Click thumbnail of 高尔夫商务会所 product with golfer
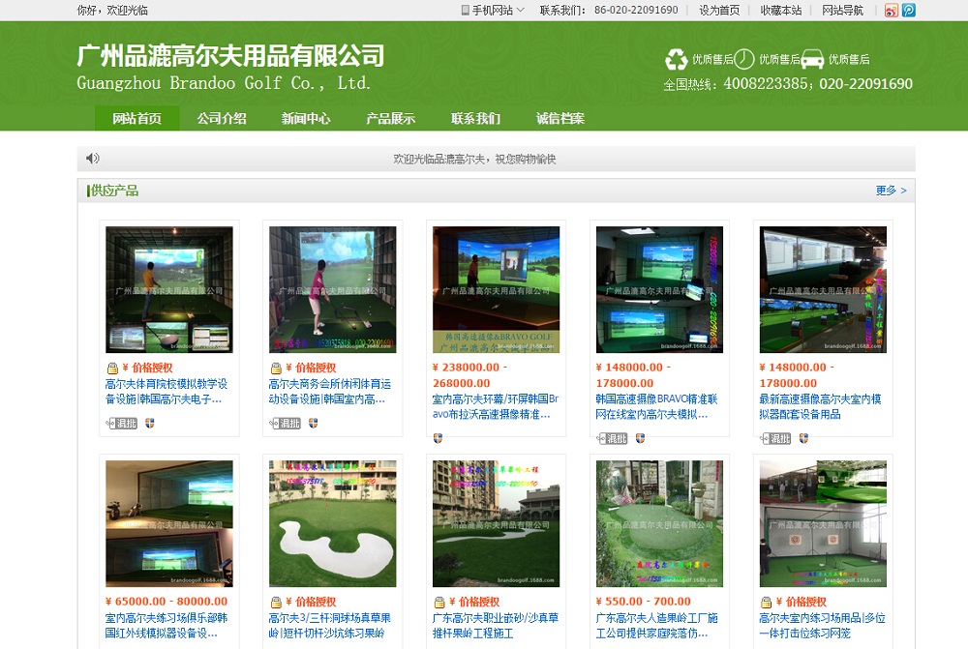 (333, 289)
